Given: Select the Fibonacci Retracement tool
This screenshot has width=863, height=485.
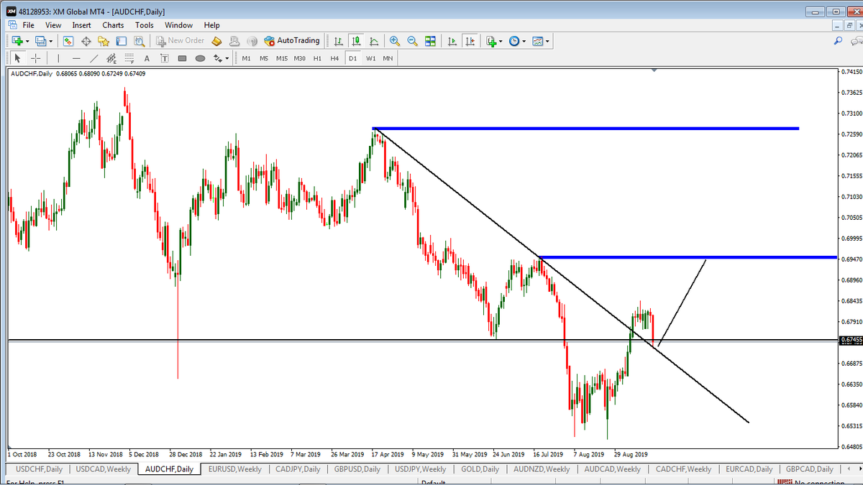Looking at the screenshot, I should point(129,58).
